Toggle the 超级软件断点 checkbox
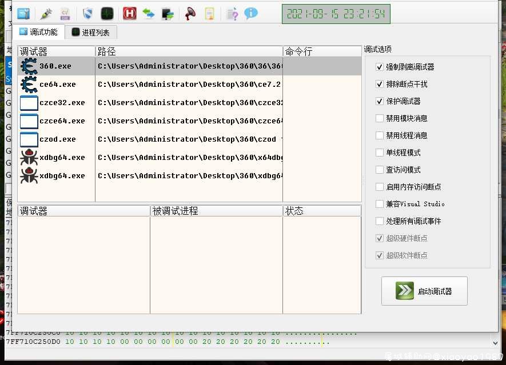Image resolution: width=506 pixels, height=365 pixels. [x=380, y=255]
